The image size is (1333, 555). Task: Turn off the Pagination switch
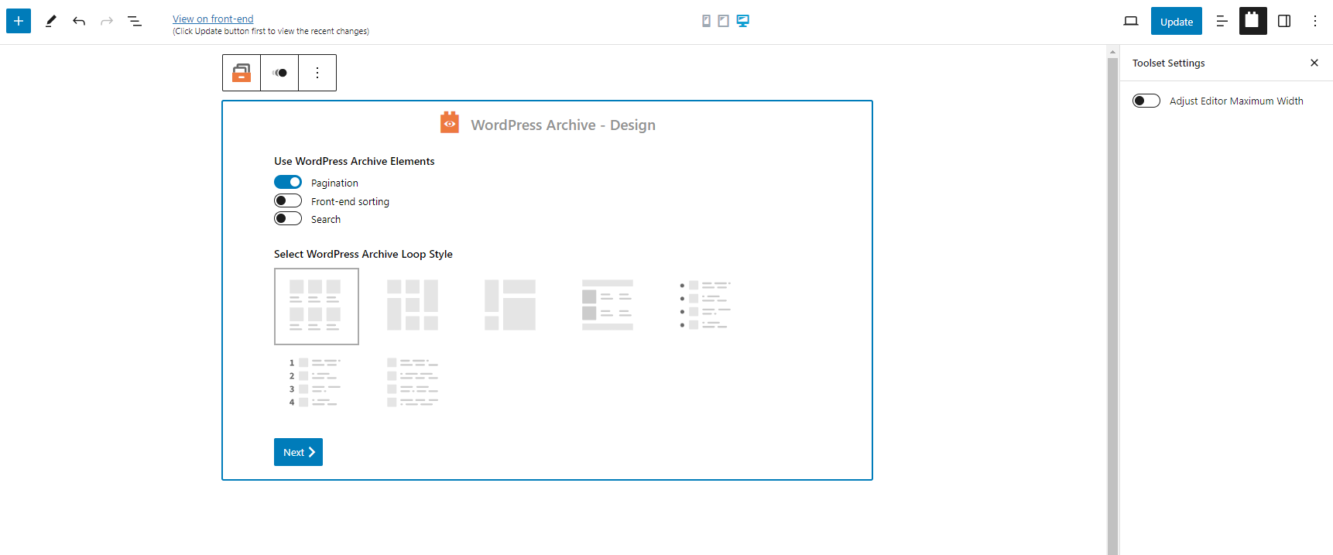point(288,182)
